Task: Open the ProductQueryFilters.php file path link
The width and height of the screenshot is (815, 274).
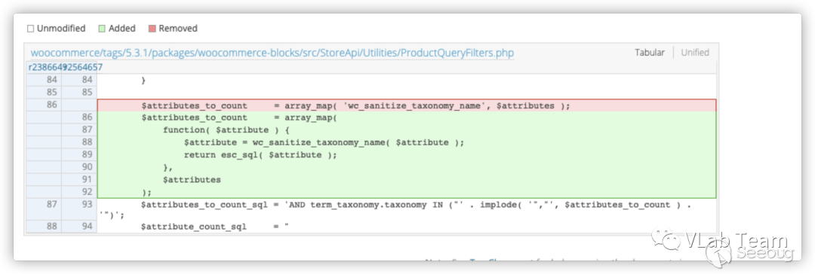Action: coord(272,53)
